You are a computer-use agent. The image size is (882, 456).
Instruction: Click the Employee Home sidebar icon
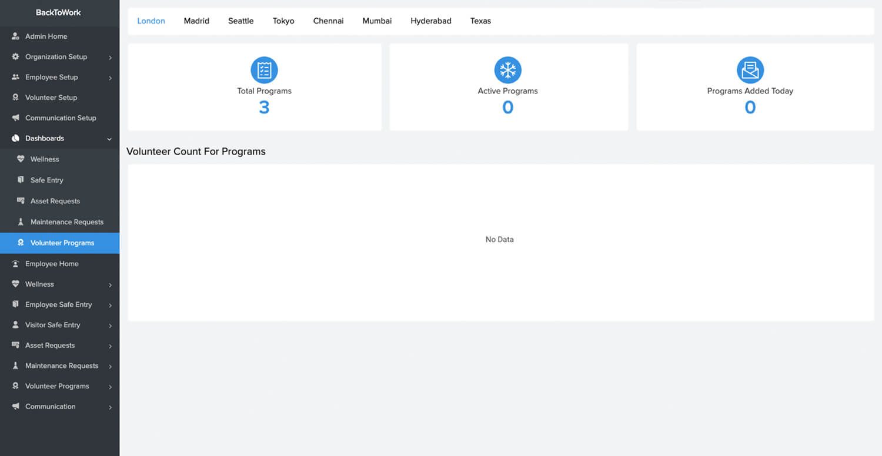[x=16, y=264]
